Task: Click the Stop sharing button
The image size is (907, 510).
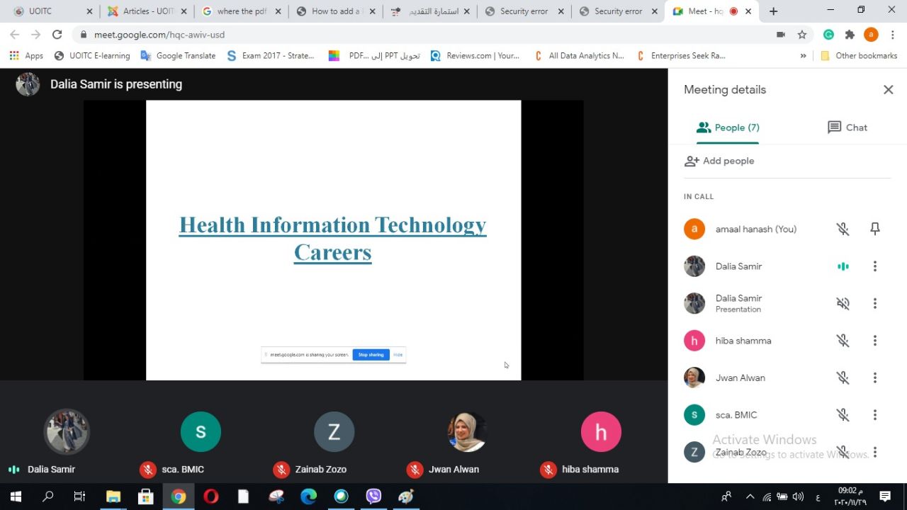Action: [371, 355]
